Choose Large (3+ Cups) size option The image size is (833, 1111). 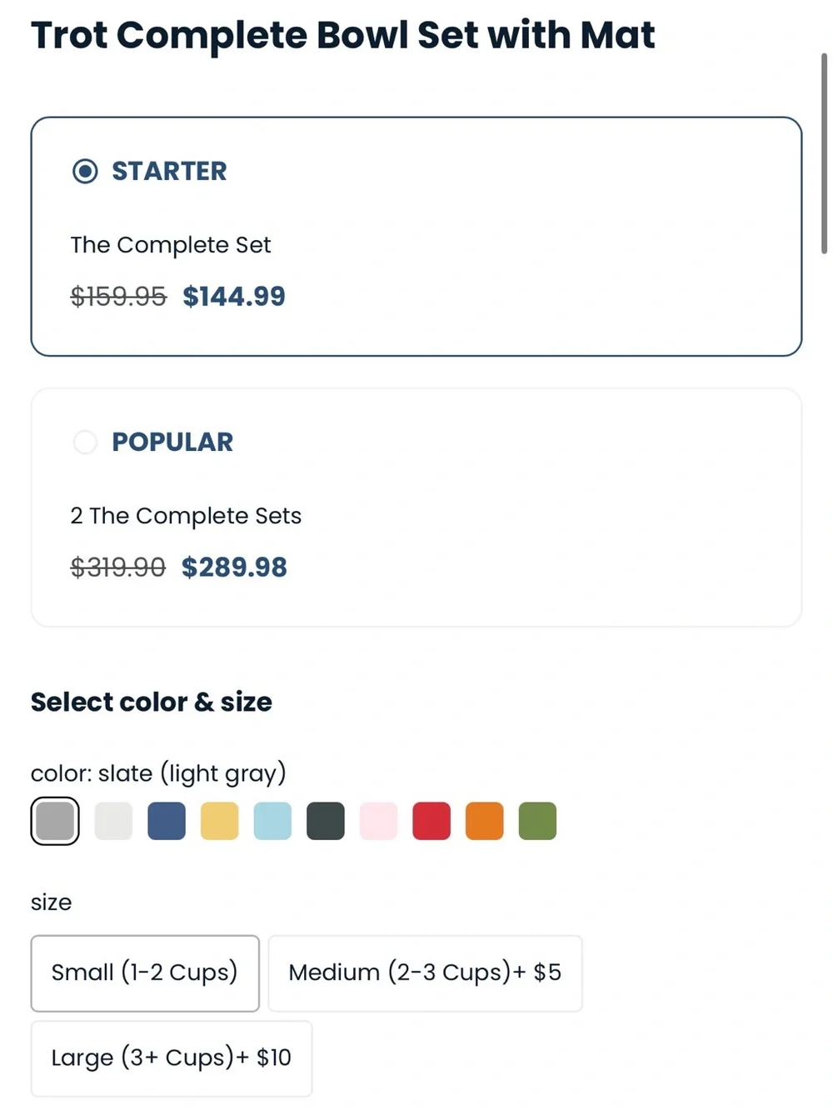(x=172, y=1058)
